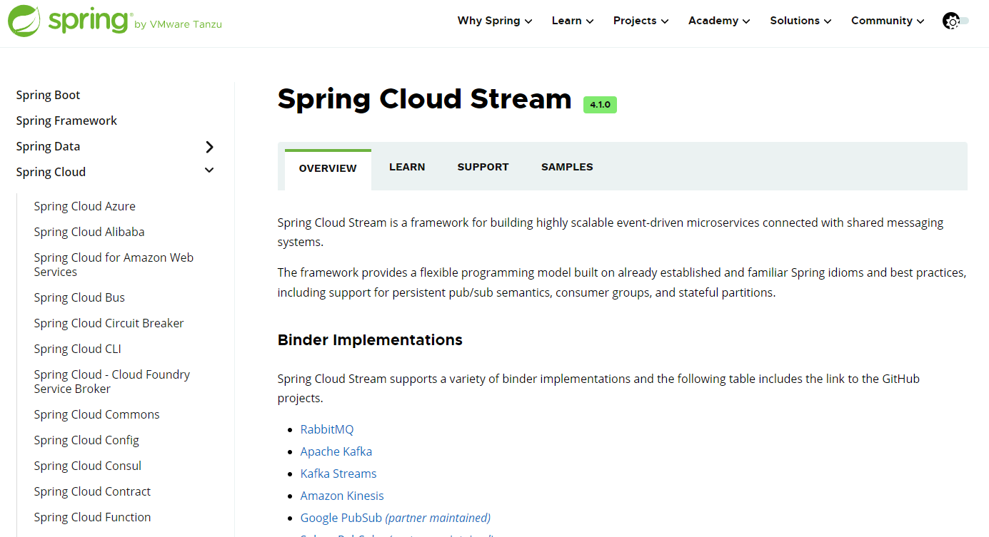Image resolution: width=989 pixels, height=537 pixels.
Task: Open Spring Data sidebar entry
Action: 48,146
